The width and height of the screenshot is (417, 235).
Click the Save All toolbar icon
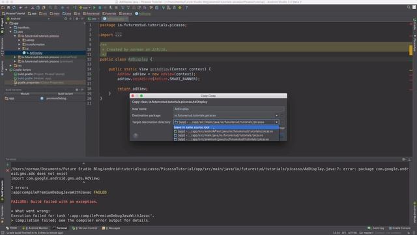tap(8, 7)
